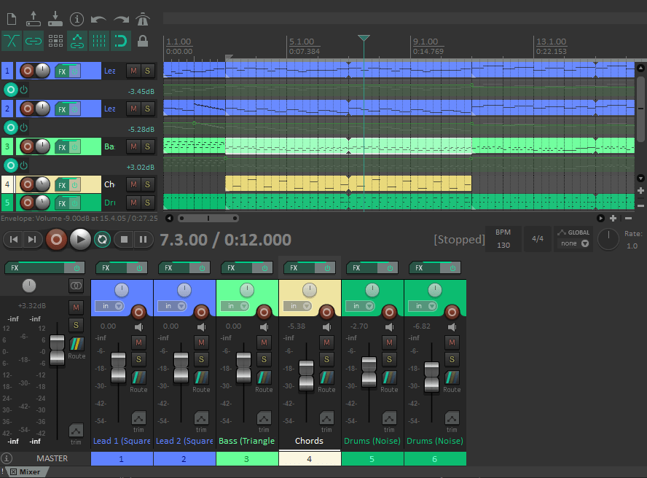The width and height of the screenshot is (647, 478).
Task: Click the padlock locking icon
Action: pos(143,41)
